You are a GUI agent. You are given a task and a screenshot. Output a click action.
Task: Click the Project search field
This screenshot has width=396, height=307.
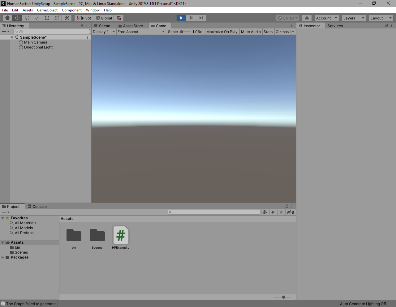tap(214, 212)
